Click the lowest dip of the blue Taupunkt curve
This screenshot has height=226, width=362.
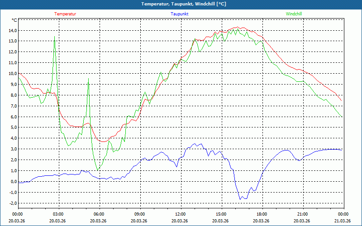pos(241,199)
